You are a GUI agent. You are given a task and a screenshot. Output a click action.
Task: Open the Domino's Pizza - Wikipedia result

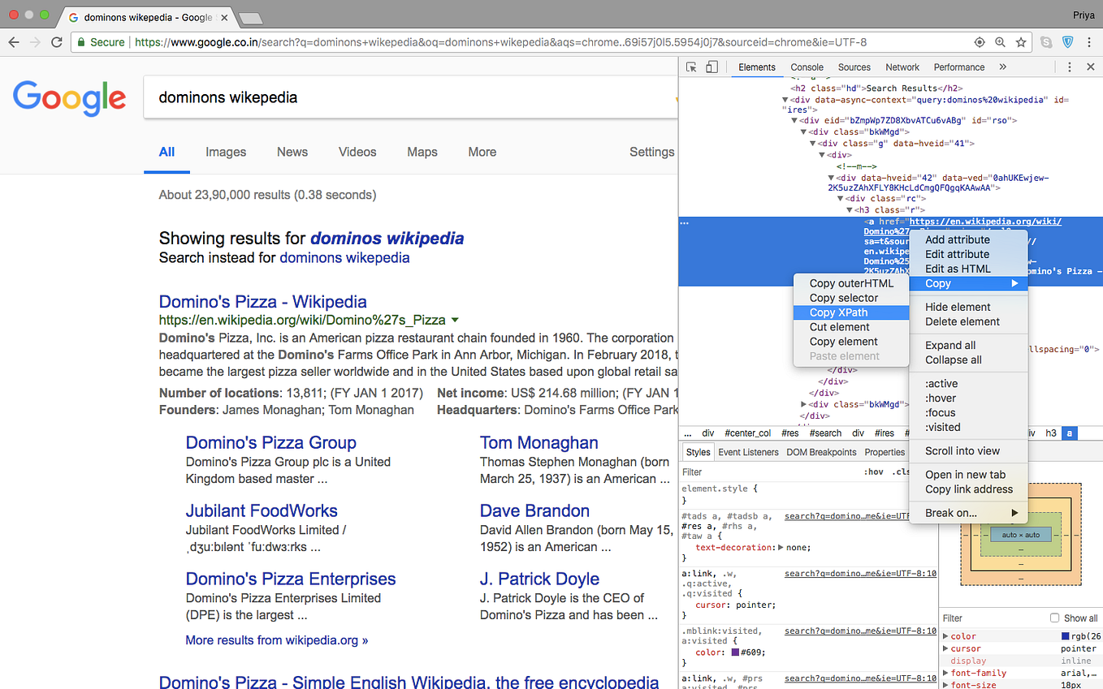point(262,302)
